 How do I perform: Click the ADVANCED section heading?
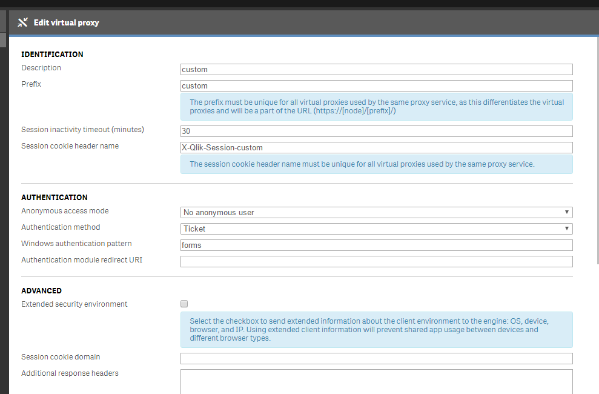click(x=41, y=290)
